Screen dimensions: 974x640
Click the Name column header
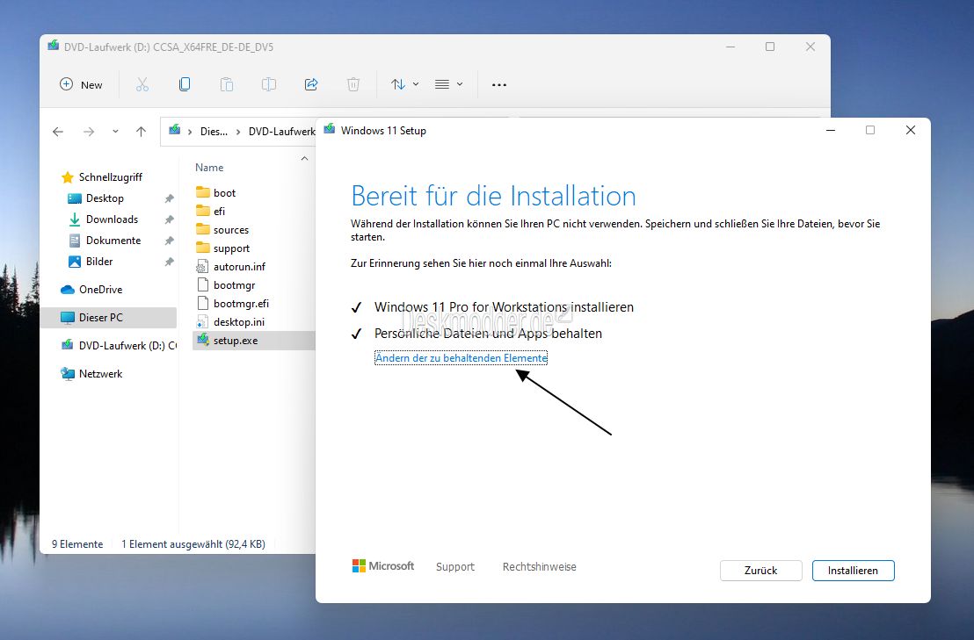point(209,168)
